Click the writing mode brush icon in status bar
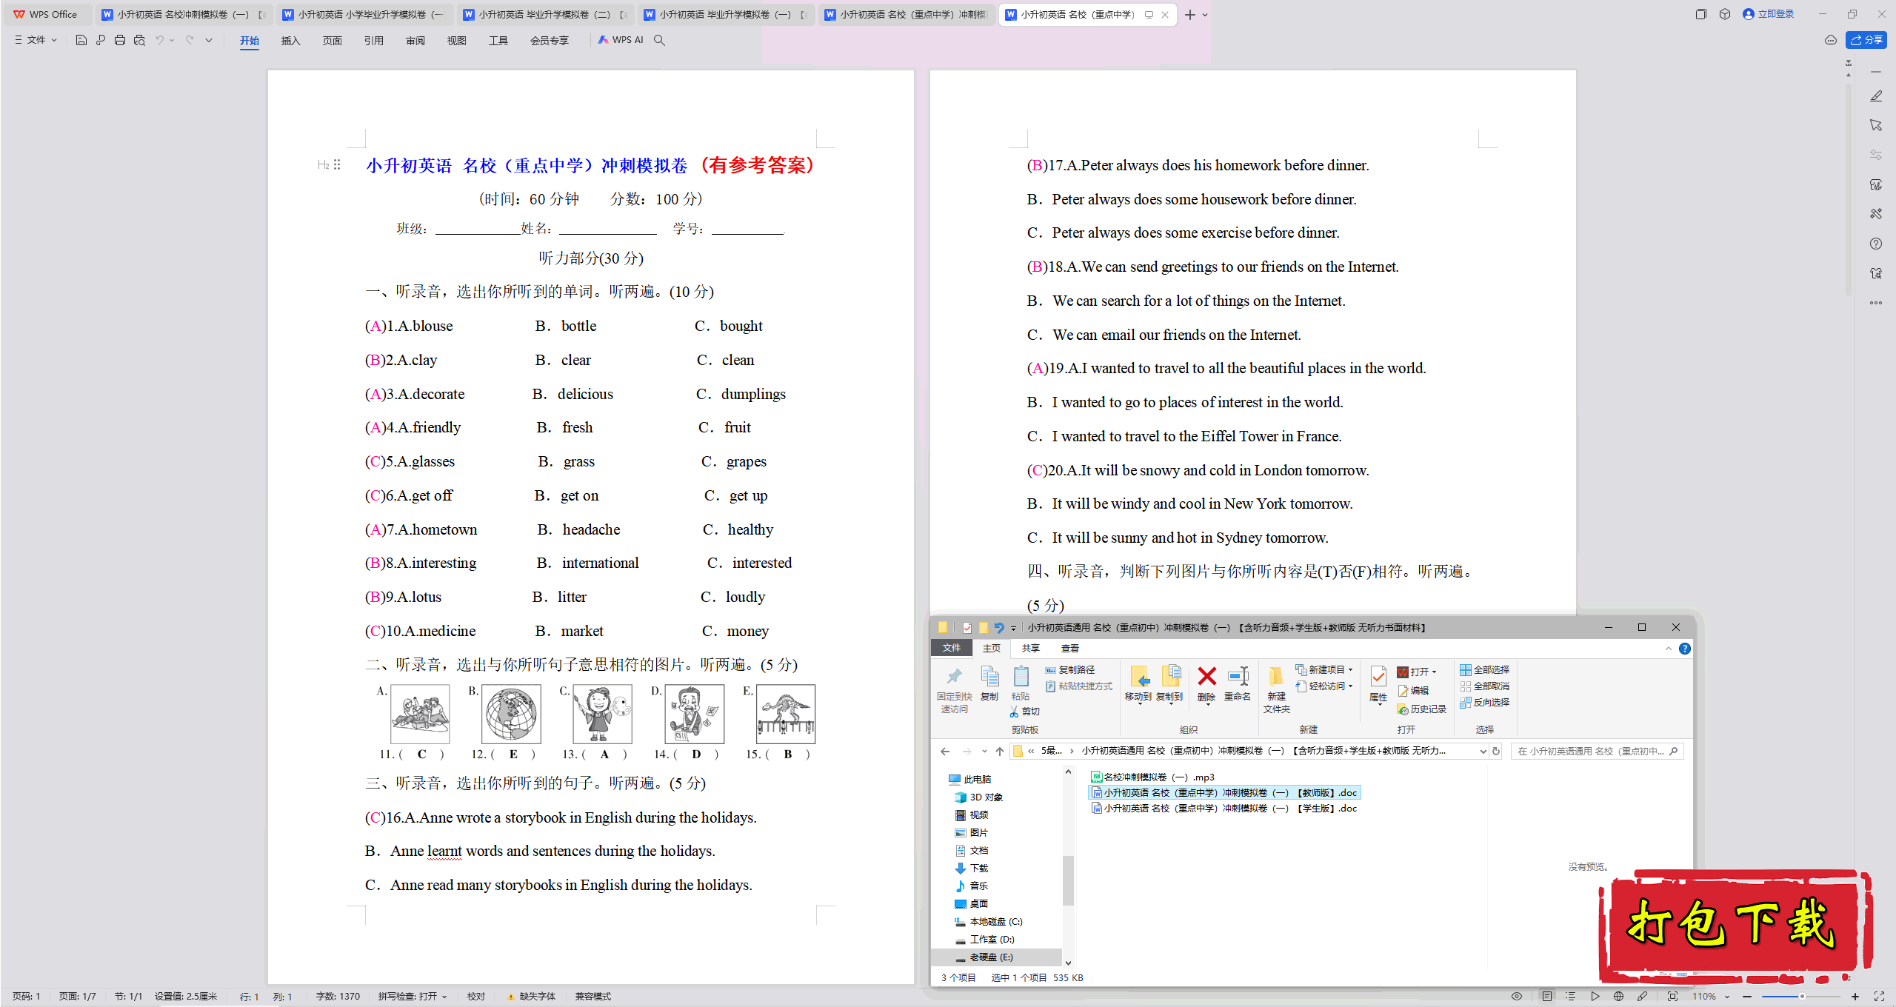The image size is (1896, 1007). pyautogui.click(x=1642, y=996)
